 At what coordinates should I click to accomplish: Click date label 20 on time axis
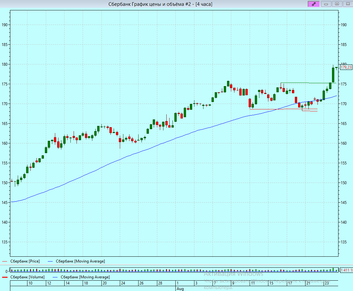(x=104, y=283)
